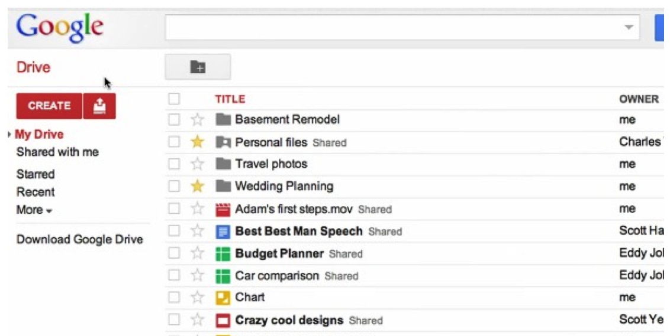This screenshot has width=670, height=336.
Task: Unstar the Personal files folder
Action: coord(197,142)
